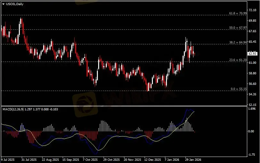Select the 61.8 = 70.99 Fibonacci label
This screenshot has height=163, width=260.
(x=238, y=13)
